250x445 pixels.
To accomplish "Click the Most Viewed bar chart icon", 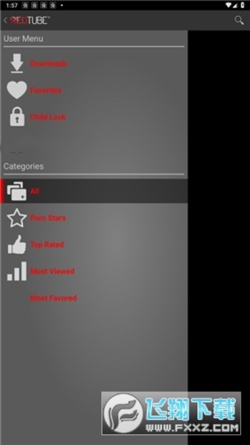I will point(17,271).
